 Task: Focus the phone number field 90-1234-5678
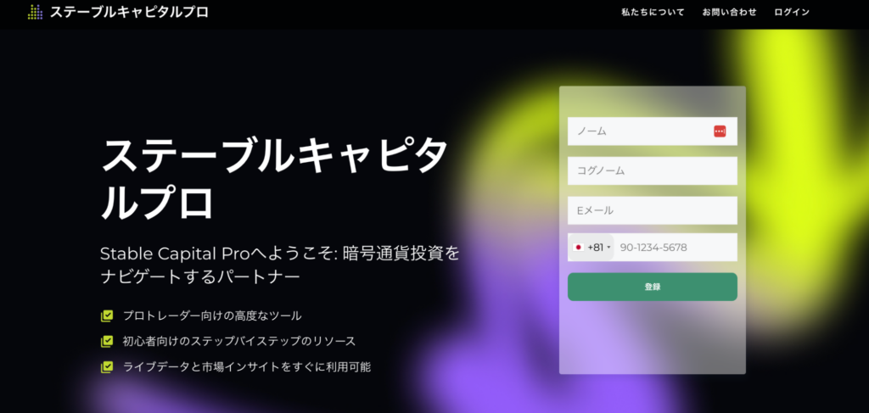[x=676, y=248]
